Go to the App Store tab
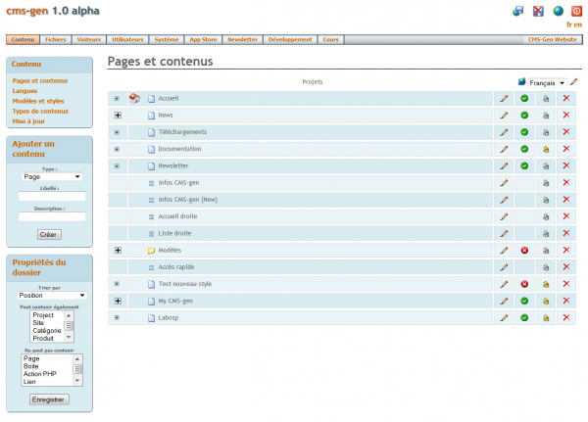588x422 pixels. click(x=203, y=39)
